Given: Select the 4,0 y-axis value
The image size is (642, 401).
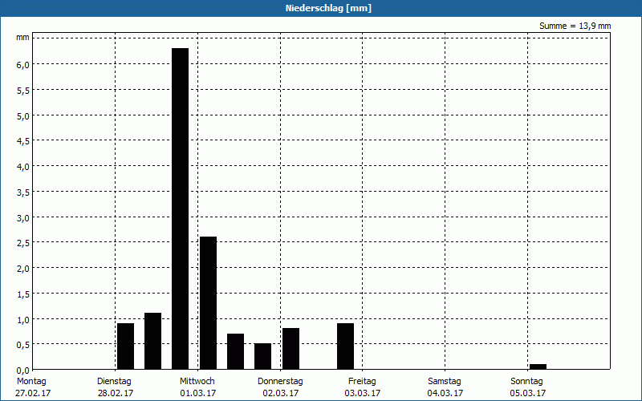Looking at the screenshot, I should (23, 167).
